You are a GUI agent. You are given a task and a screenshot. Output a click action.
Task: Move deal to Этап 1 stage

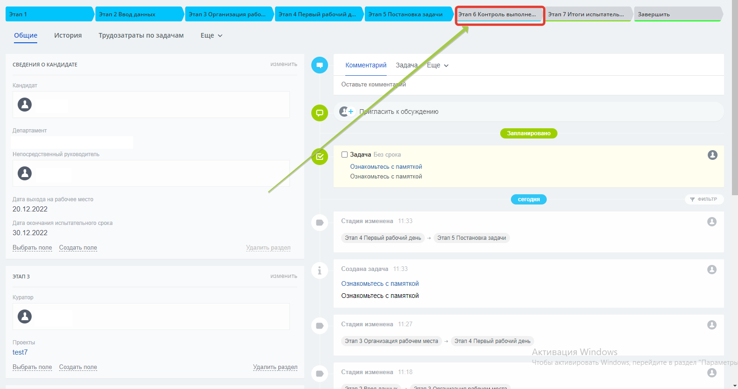[x=50, y=14]
